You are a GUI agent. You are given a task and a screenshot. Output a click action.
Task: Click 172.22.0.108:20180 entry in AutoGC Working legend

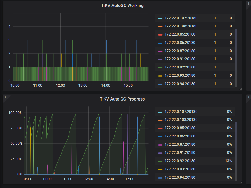[181, 26]
